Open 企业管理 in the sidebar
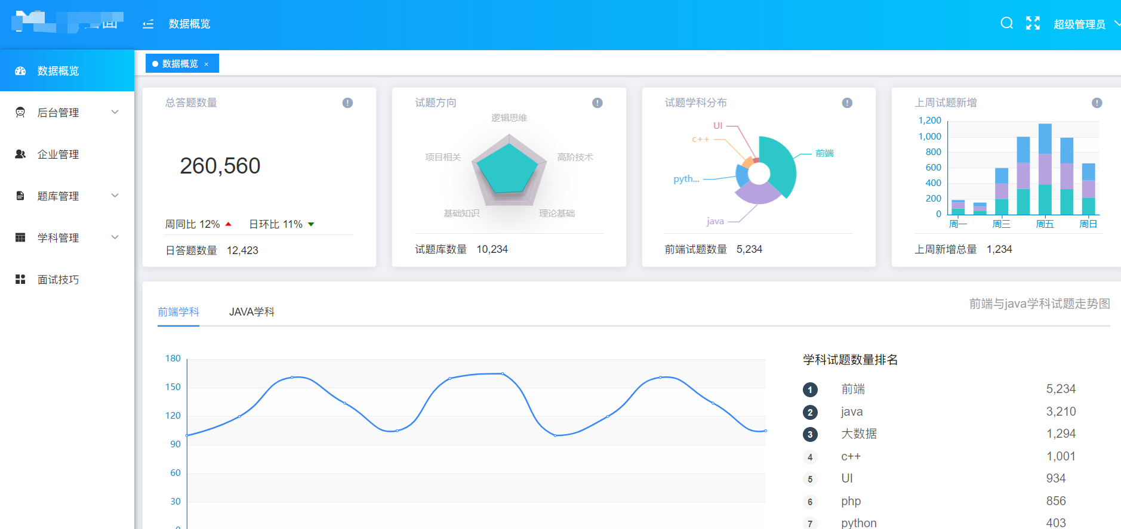The image size is (1121, 529). tap(67, 154)
